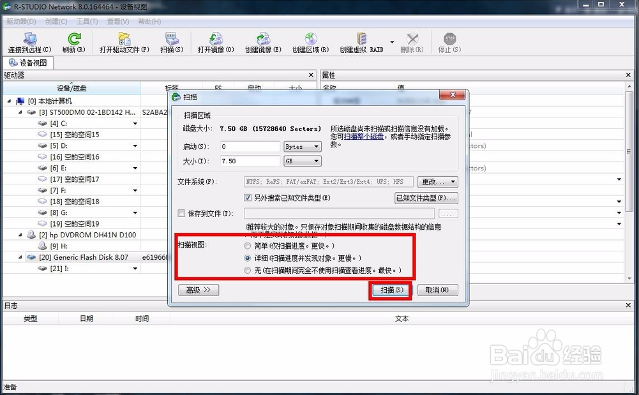Close the log (日志) panel

628,305
